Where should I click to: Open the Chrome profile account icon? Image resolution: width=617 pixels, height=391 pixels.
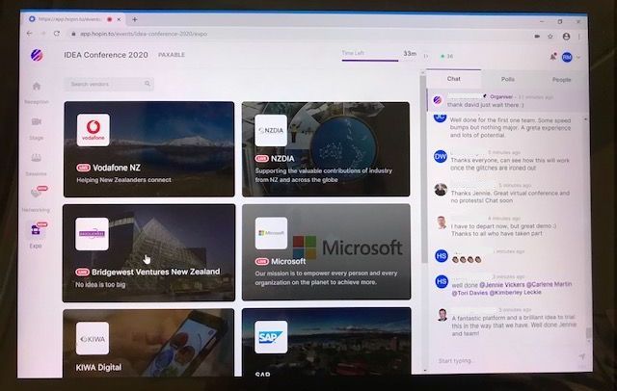click(566, 37)
